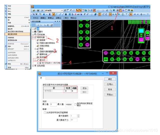Click the undo arrow icon

point(98,10)
